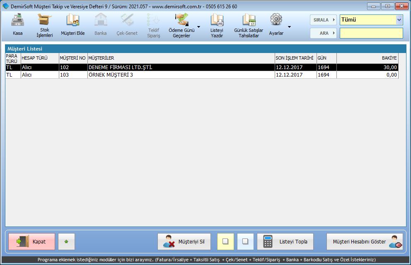The image size is (411, 265).
Task: Toggle the yellow-background checkbox
Action: click(225, 241)
